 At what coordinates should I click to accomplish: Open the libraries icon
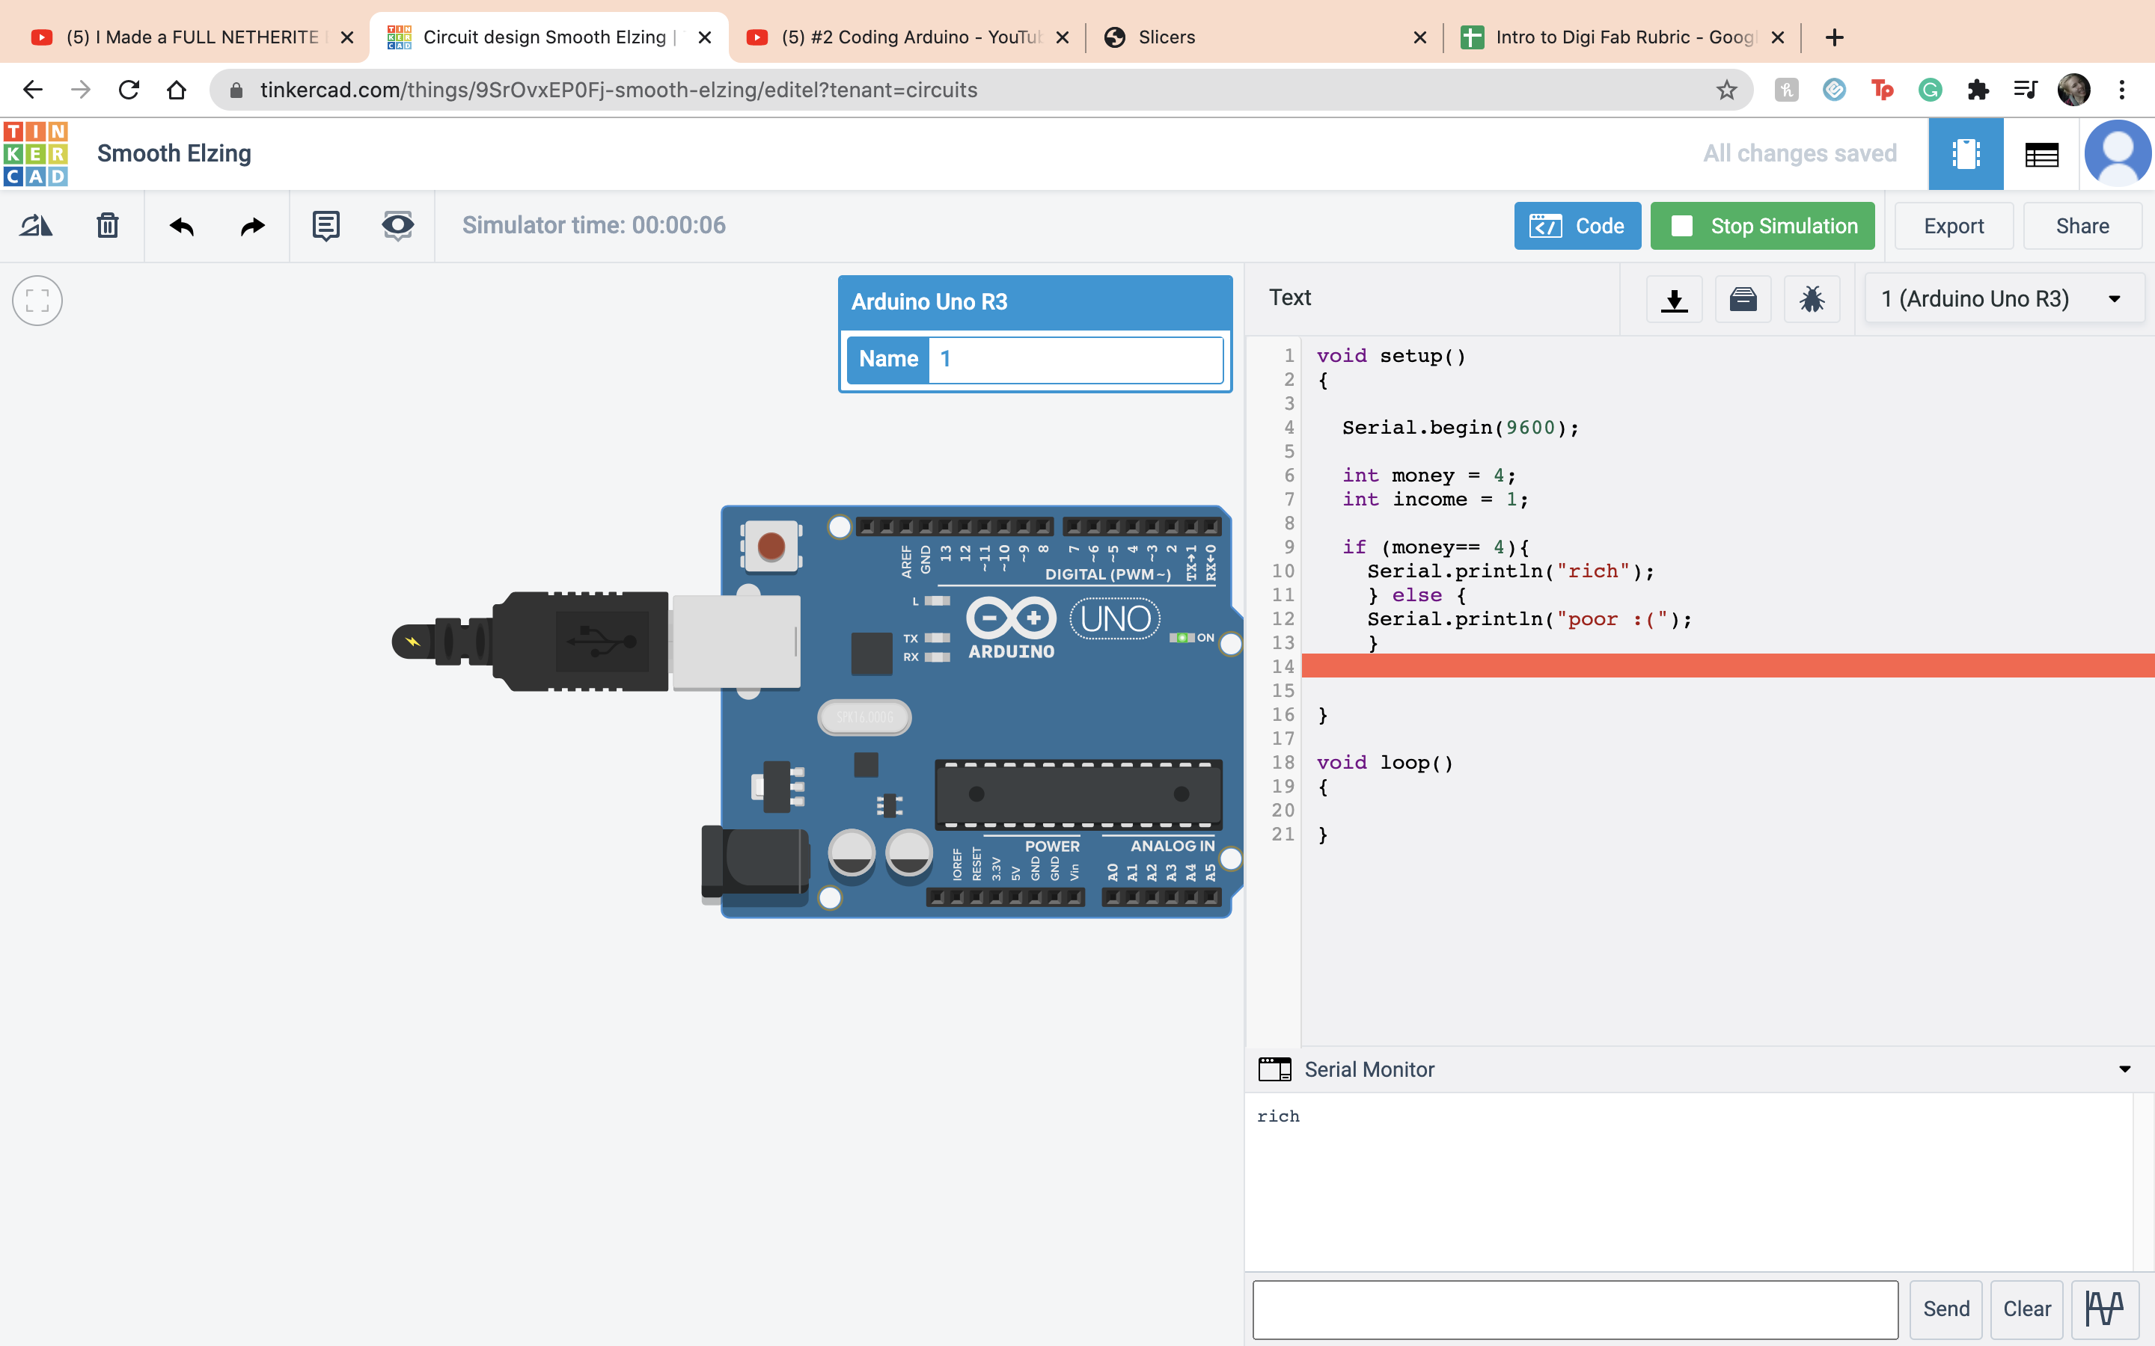coord(1743,299)
